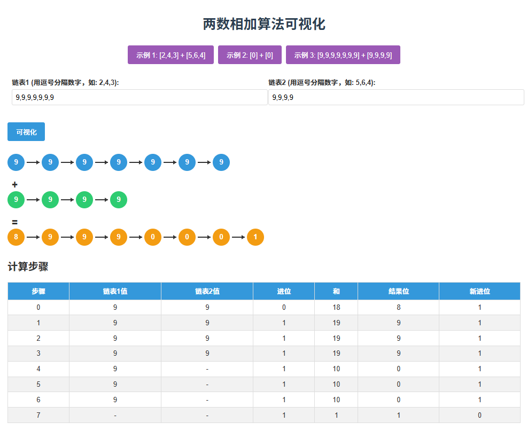The width and height of the screenshot is (527, 430).
Task: Click inside the 链表1 input field
Action: point(139,97)
